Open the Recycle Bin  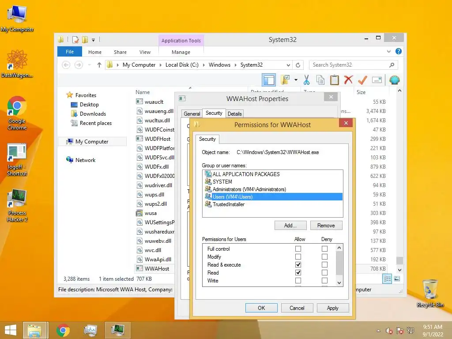430,294
